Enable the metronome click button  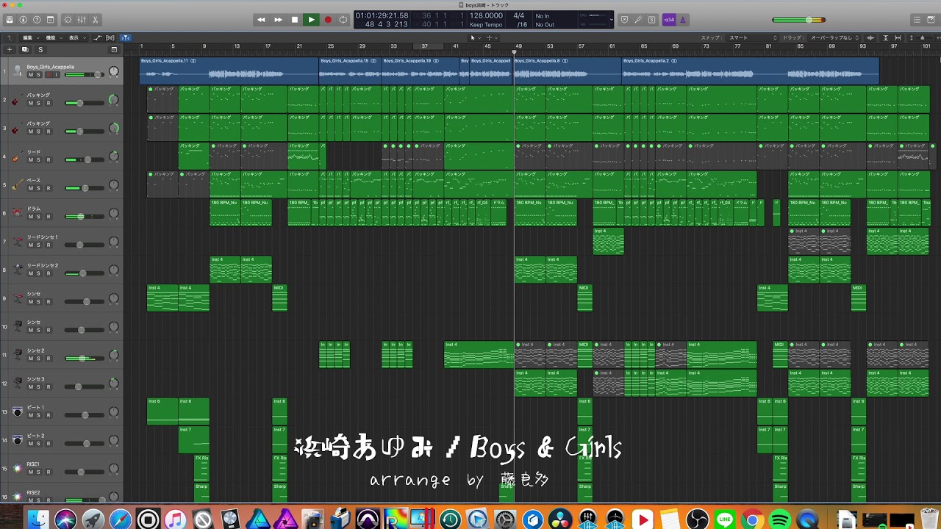[682, 20]
